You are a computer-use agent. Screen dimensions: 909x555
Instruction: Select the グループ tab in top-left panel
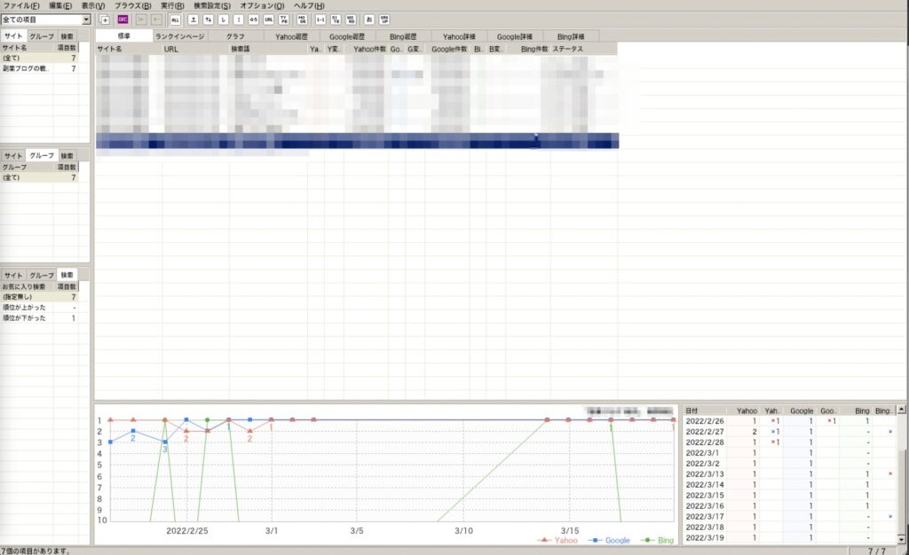click(x=42, y=35)
